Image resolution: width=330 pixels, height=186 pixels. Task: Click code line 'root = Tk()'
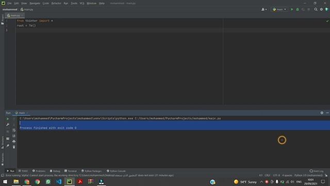coord(26,25)
